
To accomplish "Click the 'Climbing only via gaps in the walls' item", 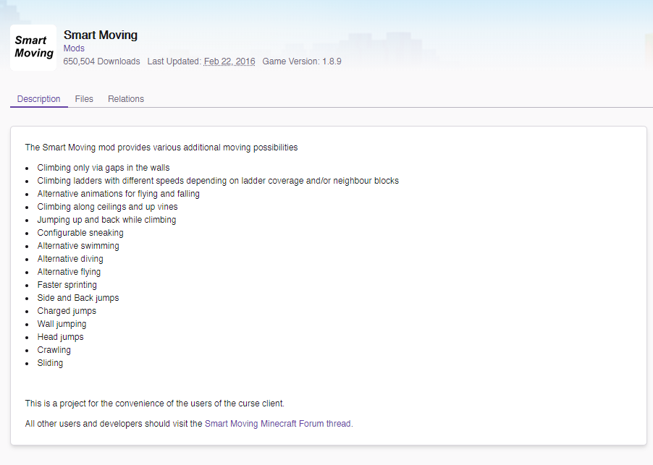I will coord(104,168).
